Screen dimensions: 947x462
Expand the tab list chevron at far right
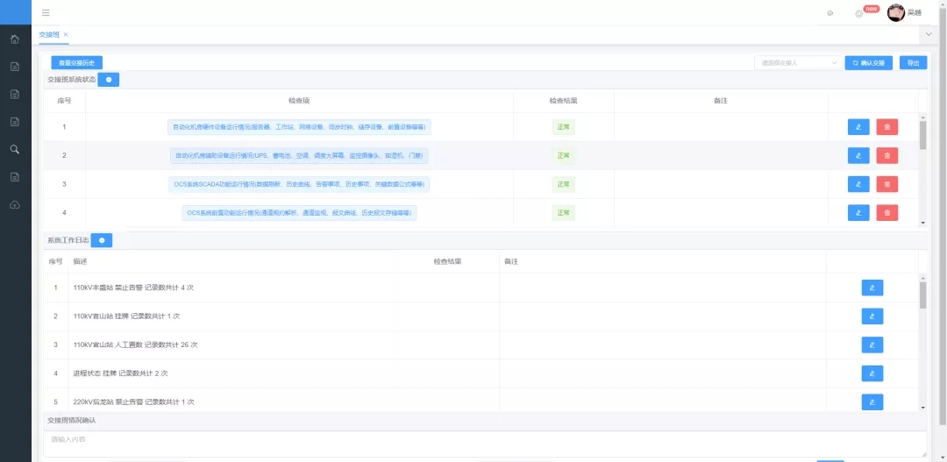(929, 34)
